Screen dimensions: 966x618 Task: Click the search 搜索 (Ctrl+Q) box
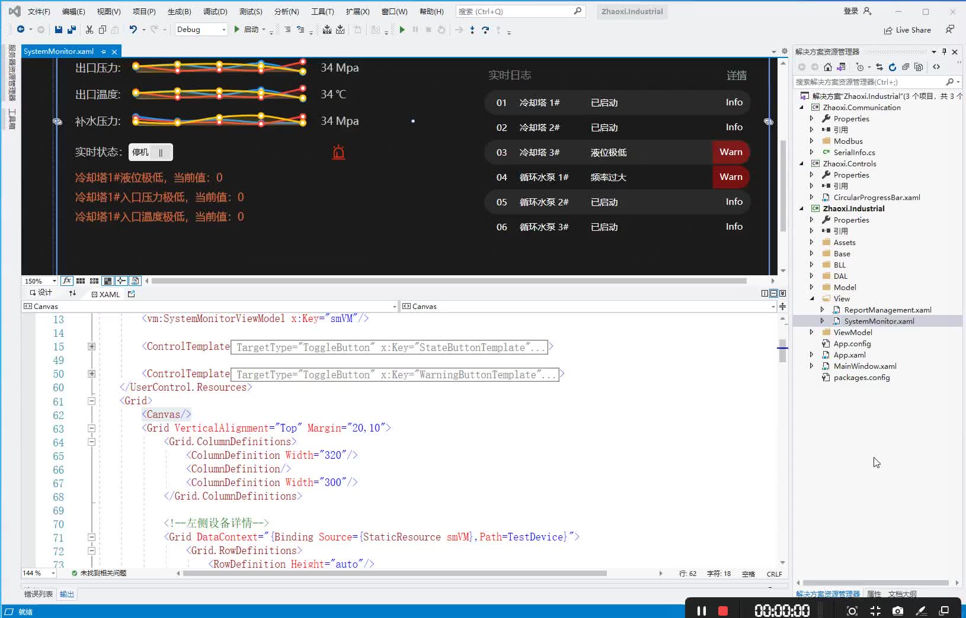tap(521, 11)
